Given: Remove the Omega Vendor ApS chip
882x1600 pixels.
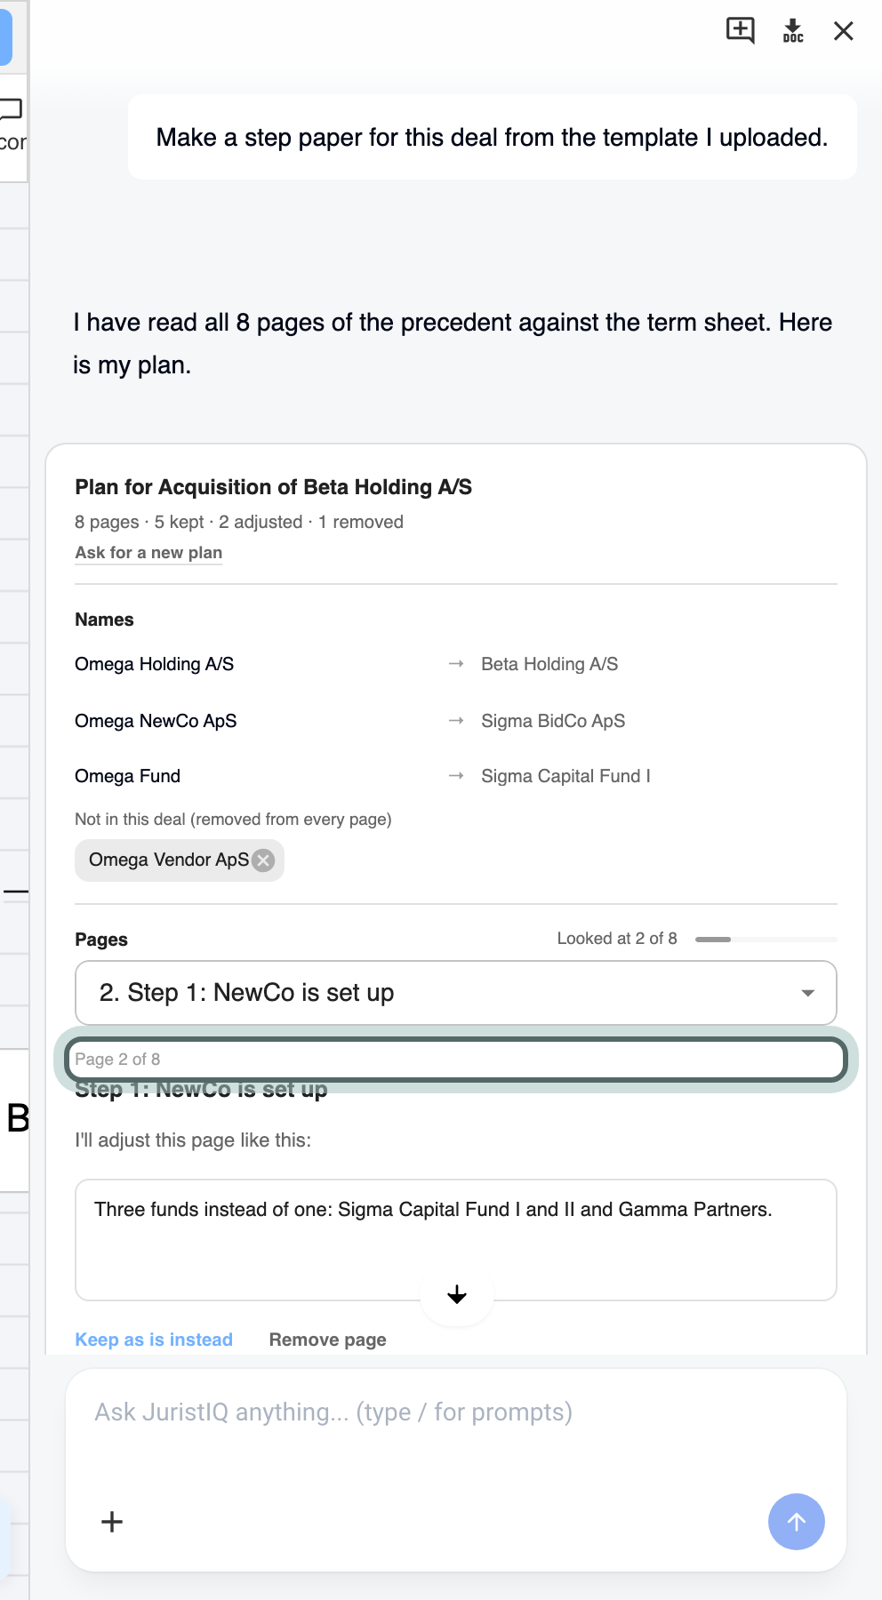Looking at the screenshot, I should 263,860.
